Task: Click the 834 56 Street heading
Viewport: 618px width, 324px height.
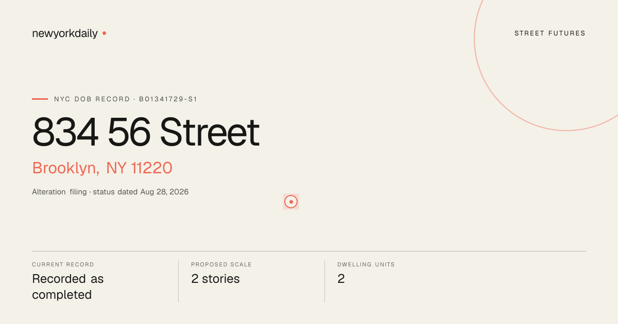Action: coord(146,132)
